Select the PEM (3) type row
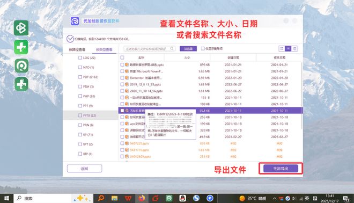The height and width of the screenshot is (203, 354). pos(91,86)
